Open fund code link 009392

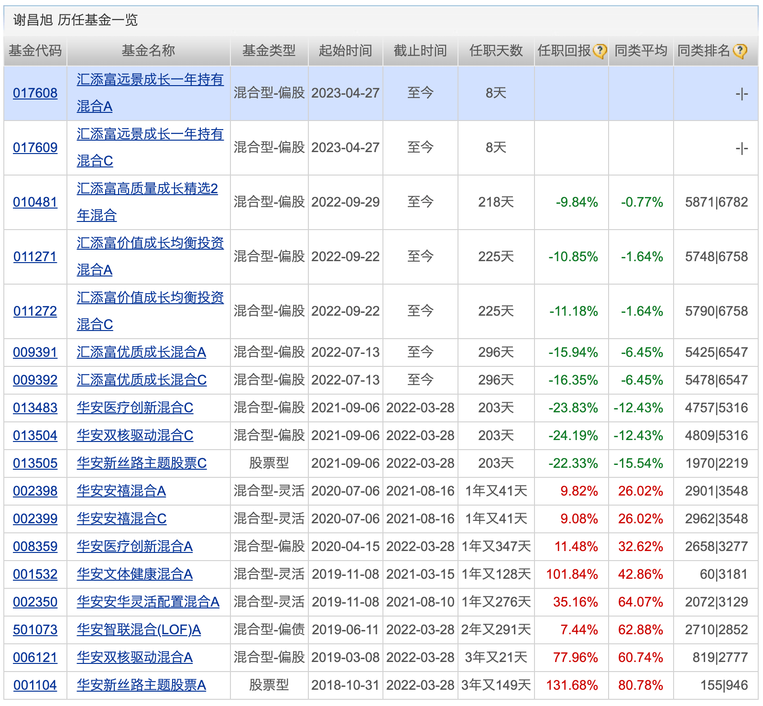(x=35, y=380)
